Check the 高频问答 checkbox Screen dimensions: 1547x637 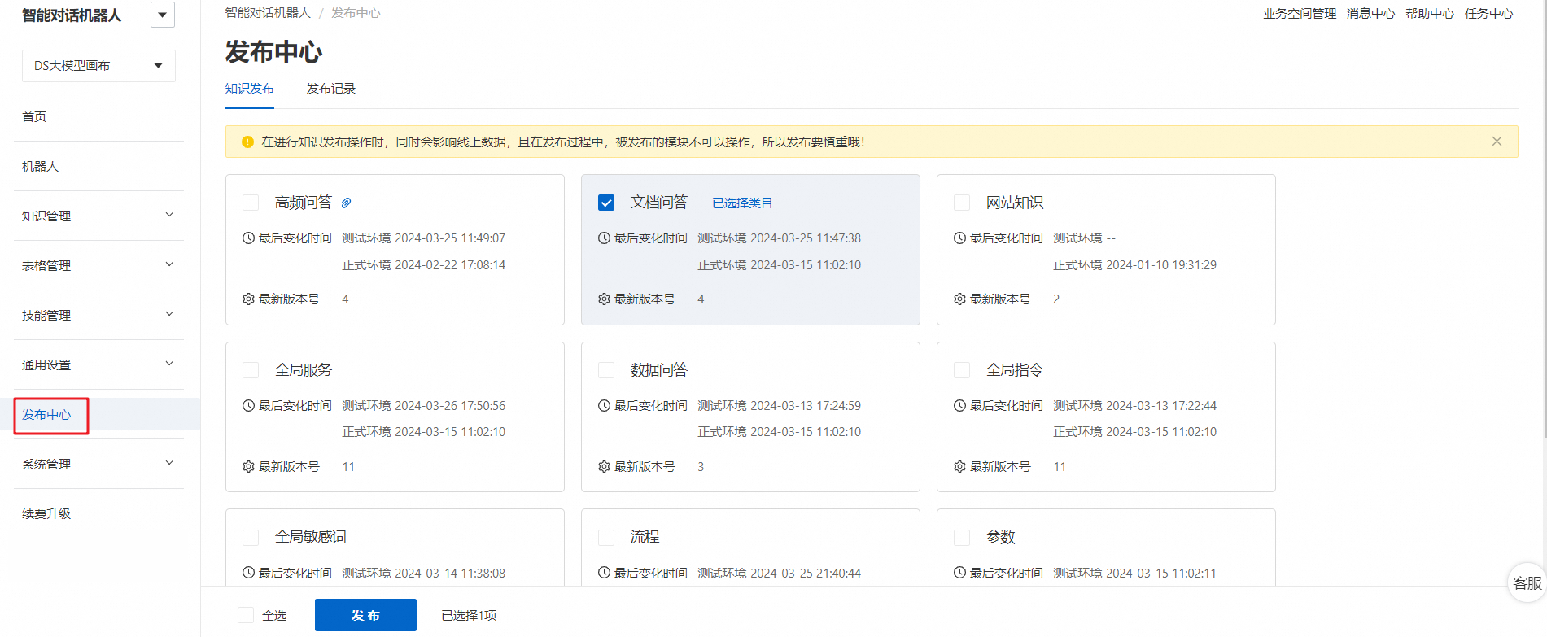[251, 203]
